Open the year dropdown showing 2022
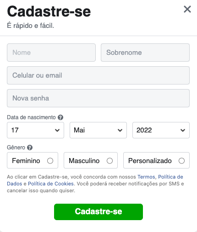 [161, 130]
